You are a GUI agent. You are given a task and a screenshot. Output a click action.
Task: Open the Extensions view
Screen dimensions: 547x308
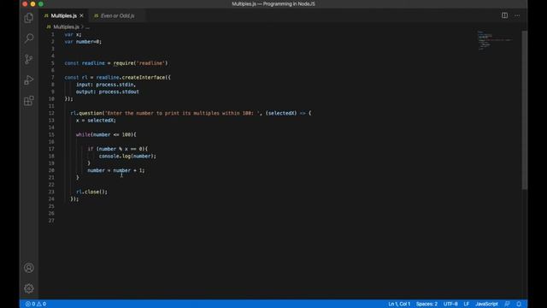pos(29,101)
